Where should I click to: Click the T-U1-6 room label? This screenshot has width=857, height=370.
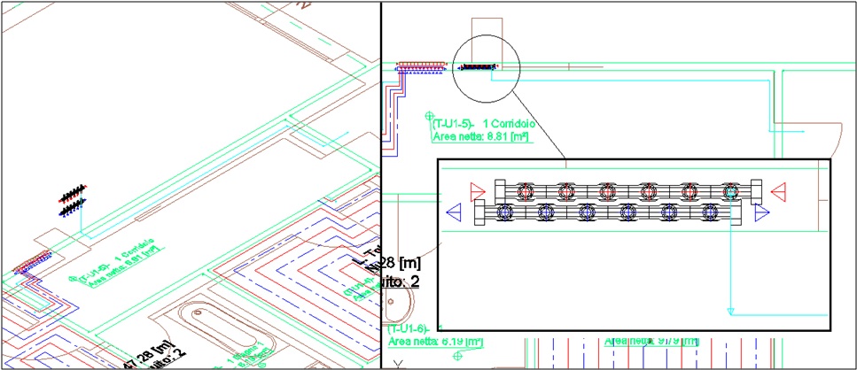(408, 328)
